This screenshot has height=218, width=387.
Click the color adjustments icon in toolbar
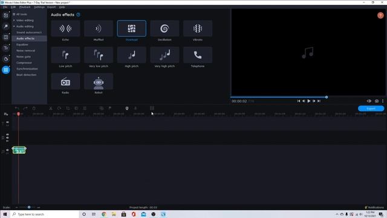click(76, 108)
